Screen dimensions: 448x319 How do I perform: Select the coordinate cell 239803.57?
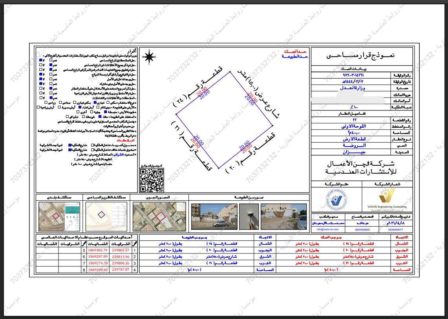[121, 250]
